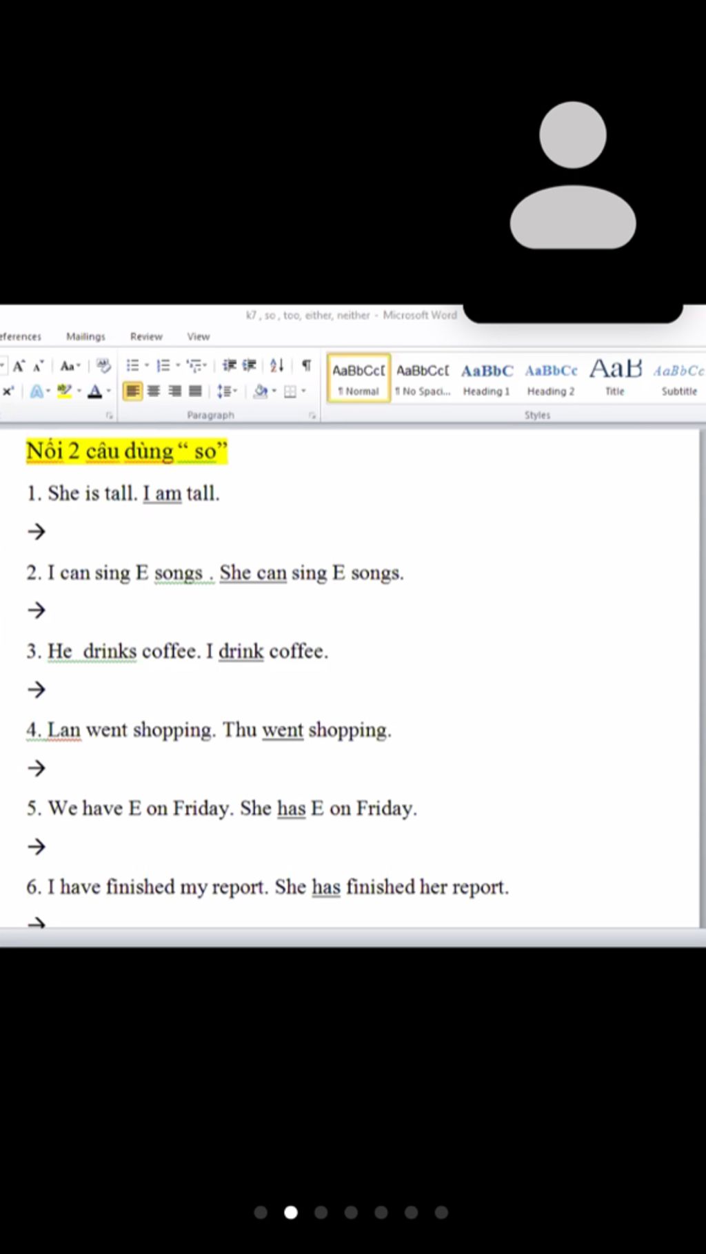
Task: Toggle the Show paragraph marks button
Action: 306,365
